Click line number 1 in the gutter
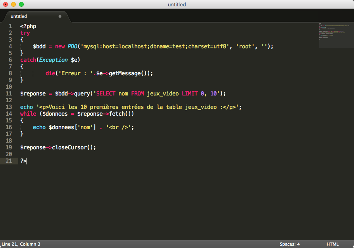 point(10,26)
